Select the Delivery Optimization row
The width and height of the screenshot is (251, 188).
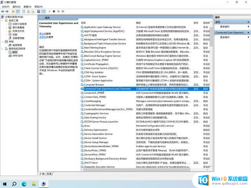[145, 130]
